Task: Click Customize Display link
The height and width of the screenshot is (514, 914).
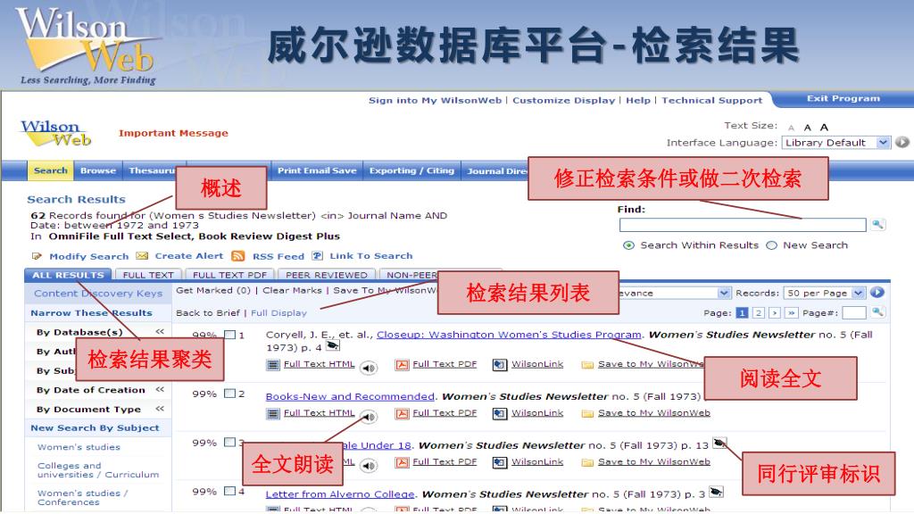Action: pos(564,100)
